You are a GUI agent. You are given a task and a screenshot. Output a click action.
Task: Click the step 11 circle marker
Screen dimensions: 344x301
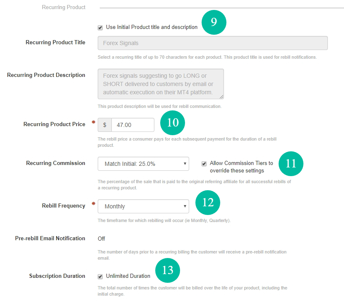291,164
